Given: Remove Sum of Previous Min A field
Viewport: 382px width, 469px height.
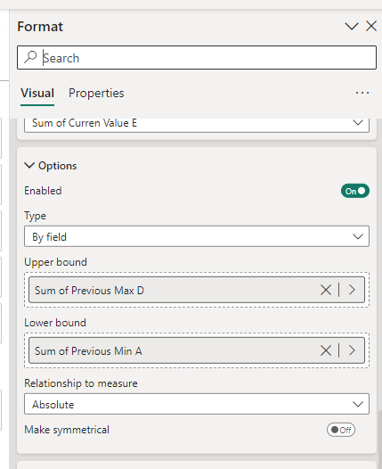Looking at the screenshot, I should pos(326,350).
